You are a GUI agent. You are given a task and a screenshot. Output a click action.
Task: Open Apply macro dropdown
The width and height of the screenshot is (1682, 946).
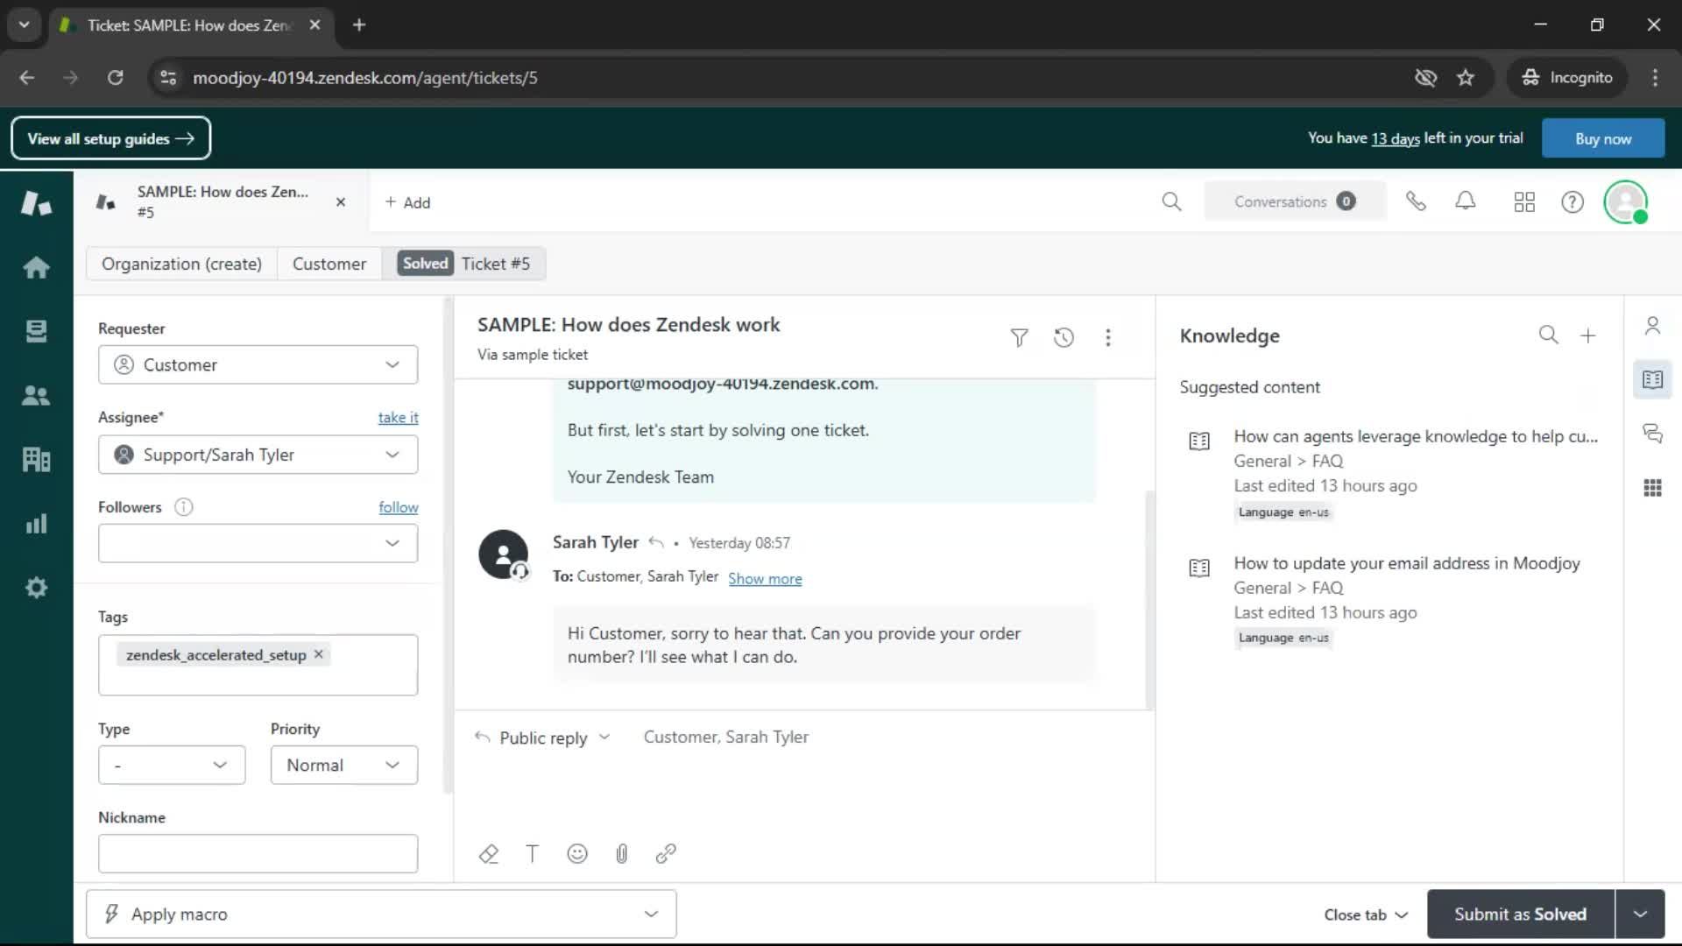[x=381, y=914]
